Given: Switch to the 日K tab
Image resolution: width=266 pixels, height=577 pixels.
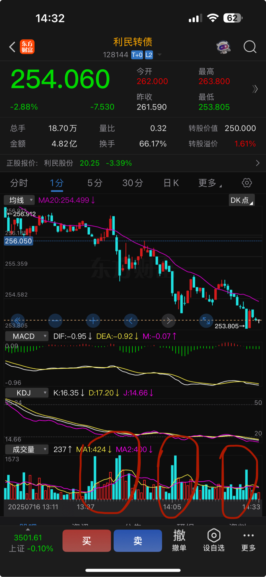Looking at the screenshot, I should click(x=171, y=183).
